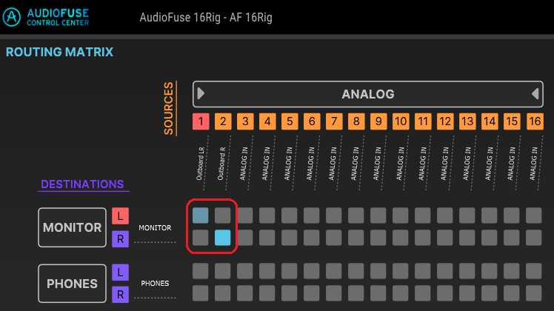Enable routing of source 1 to Phones L
The image size is (554, 311).
click(200, 271)
